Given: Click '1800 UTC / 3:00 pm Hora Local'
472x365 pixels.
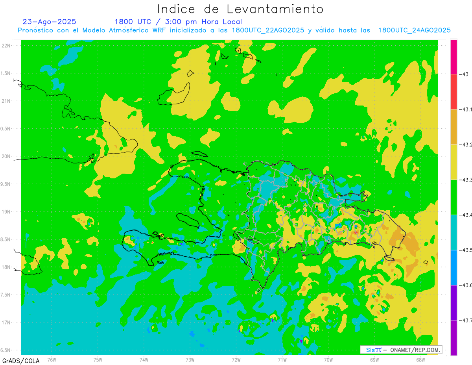Looking at the screenshot, I should (178, 22).
